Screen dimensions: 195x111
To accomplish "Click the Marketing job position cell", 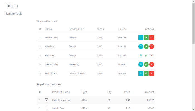I will pos(74,64).
